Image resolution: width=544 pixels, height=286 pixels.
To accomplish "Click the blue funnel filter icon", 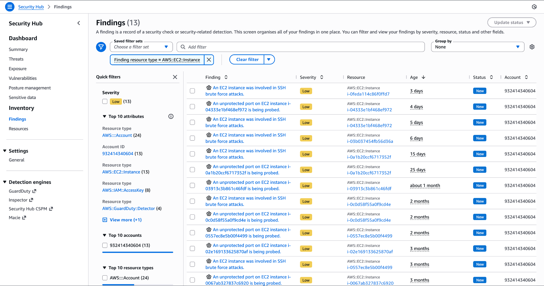I will (101, 47).
